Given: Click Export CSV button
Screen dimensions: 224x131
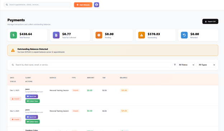Looking at the screenshot, I should pyautogui.click(x=210, y=21).
